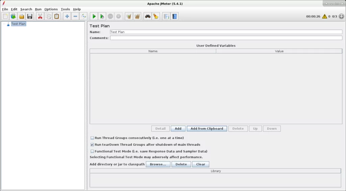Shut down test threads
The width and height of the screenshot is (346, 191).
click(x=119, y=16)
